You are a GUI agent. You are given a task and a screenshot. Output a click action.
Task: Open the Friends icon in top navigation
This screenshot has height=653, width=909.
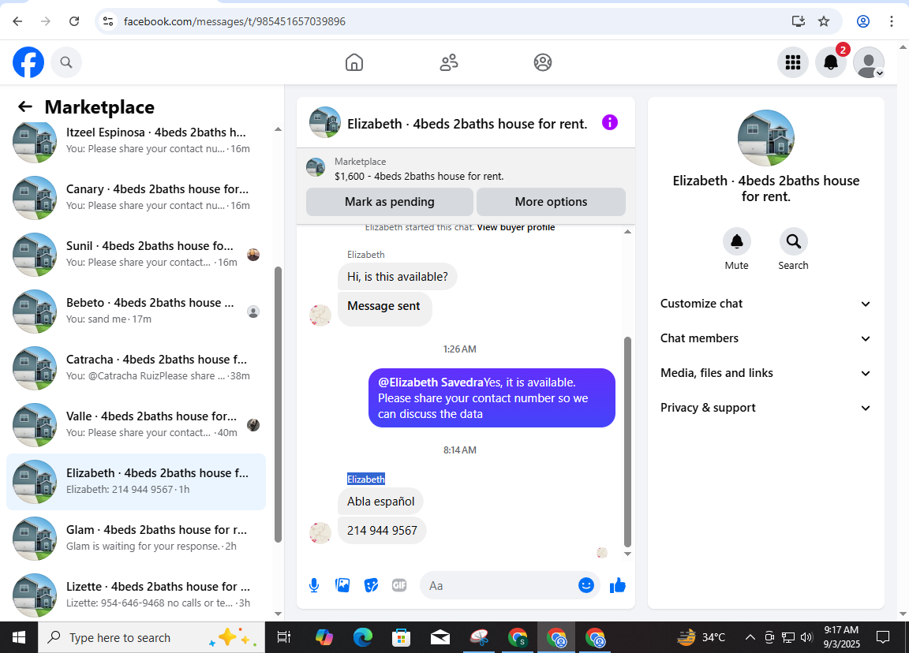tap(449, 62)
